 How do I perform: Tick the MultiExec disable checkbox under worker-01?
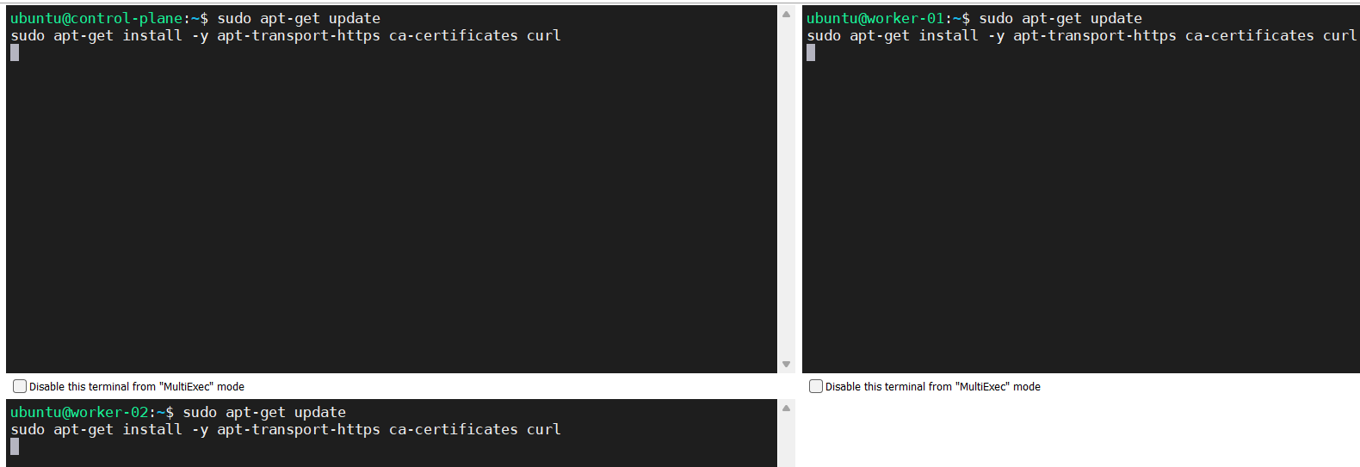[816, 386]
